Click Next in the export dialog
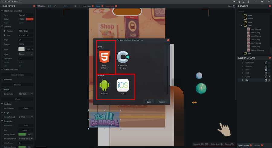This screenshot has height=148, width=272. point(149,102)
